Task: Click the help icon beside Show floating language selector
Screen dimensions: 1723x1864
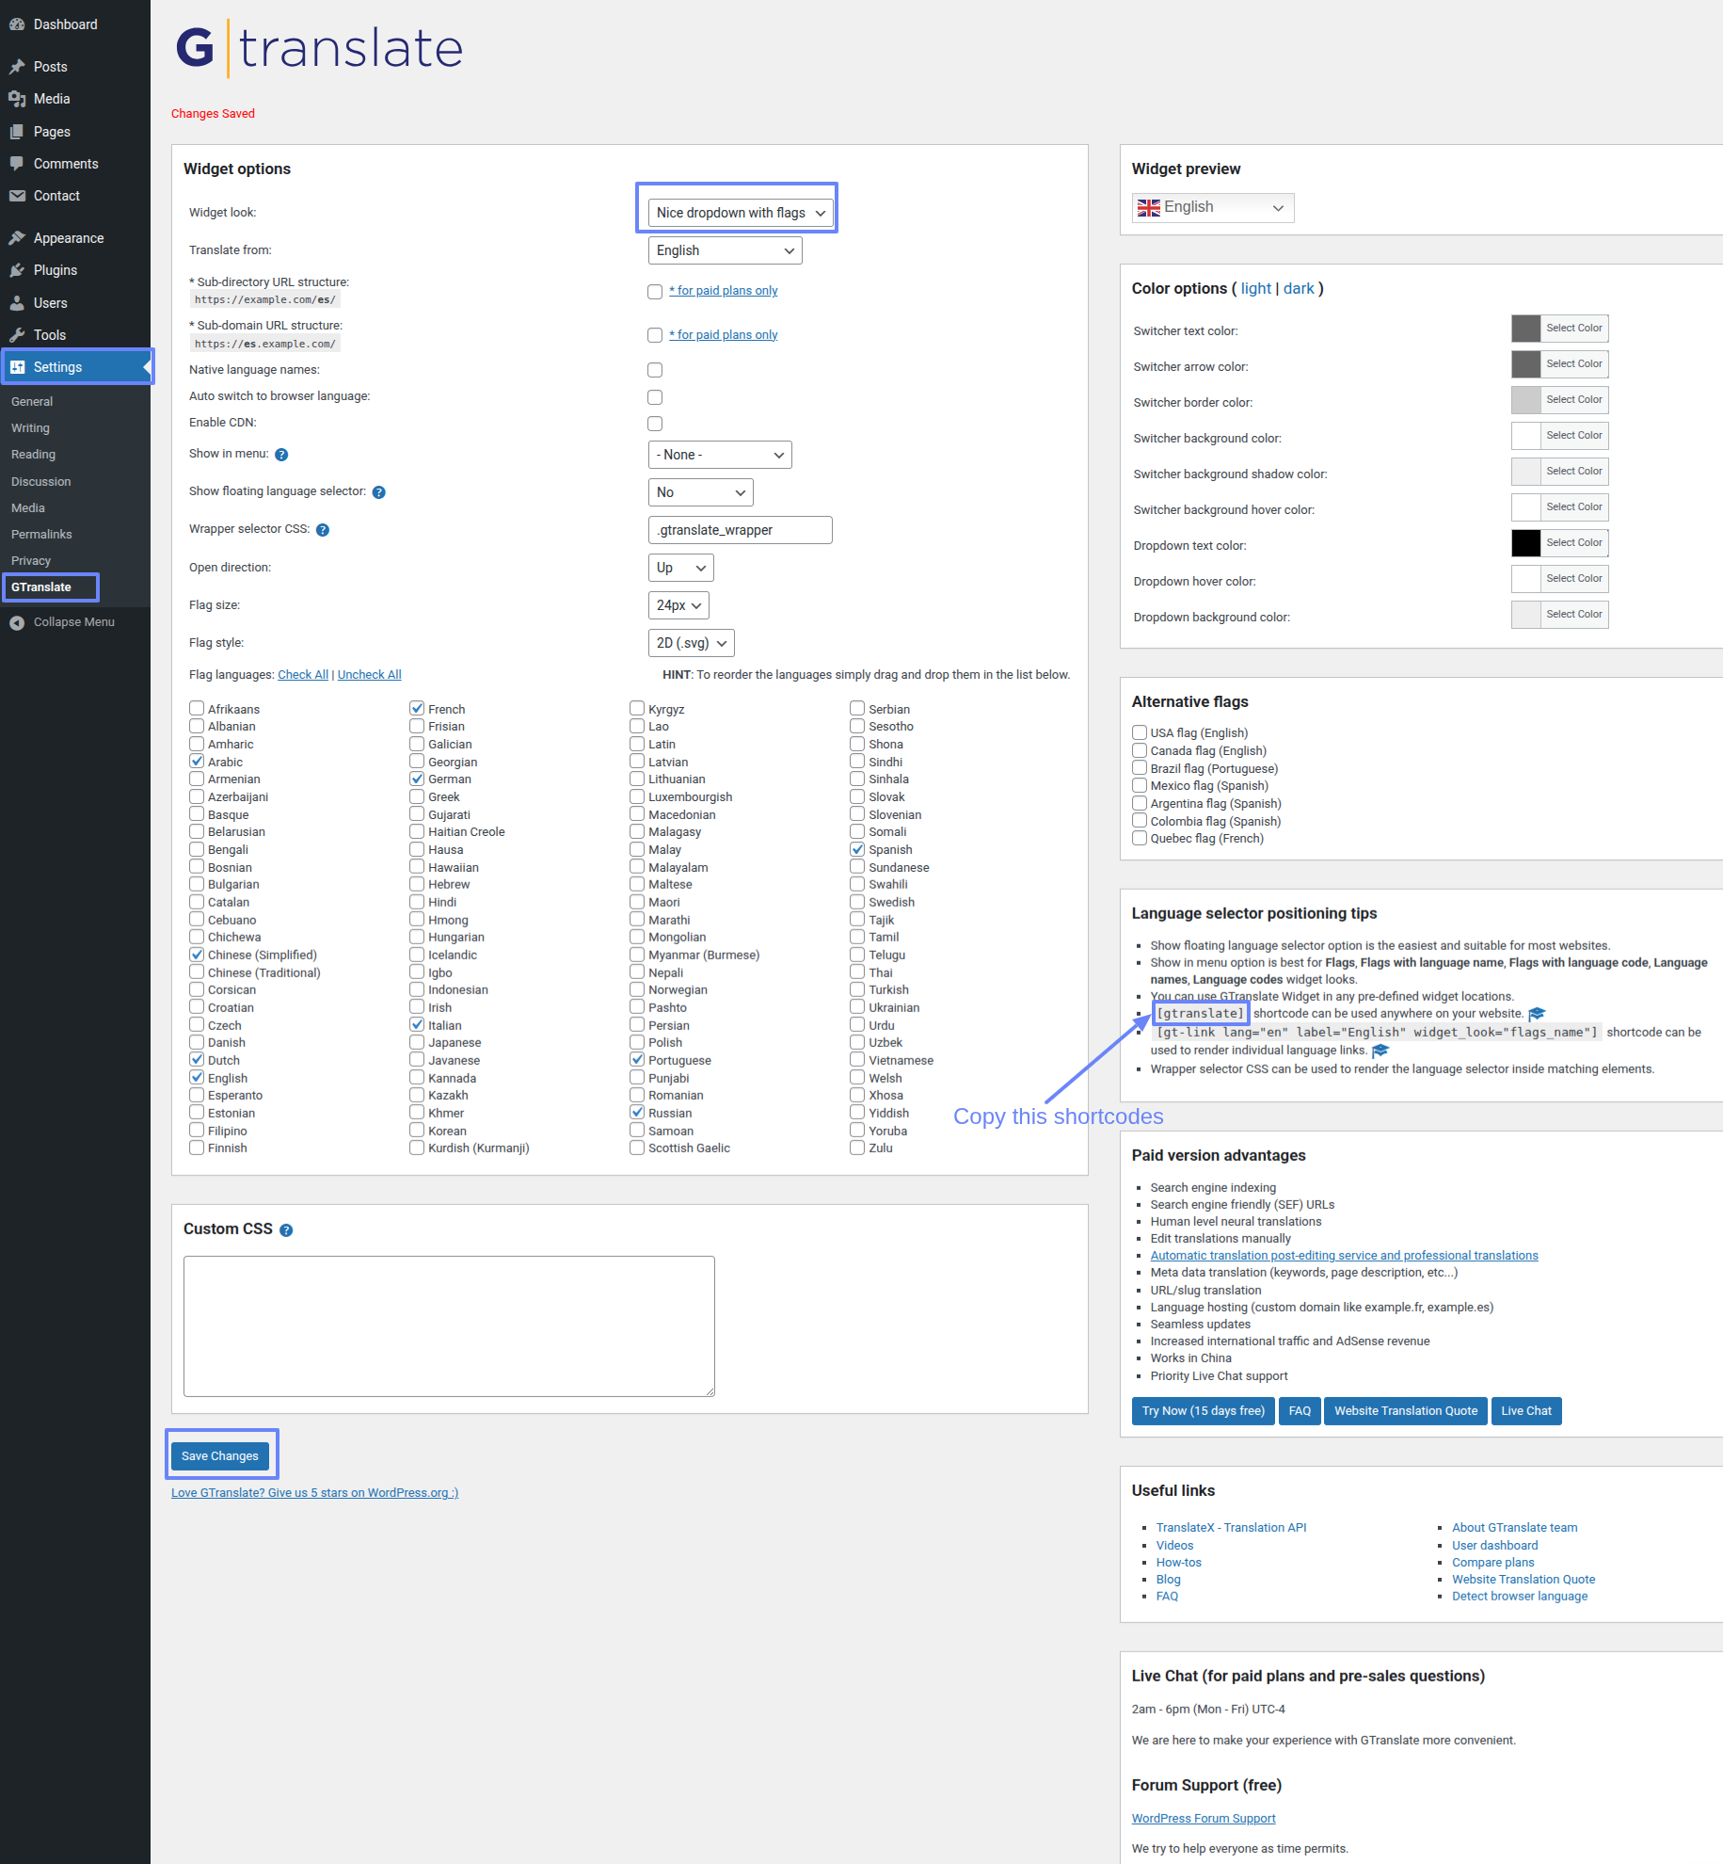Action: [x=378, y=492]
